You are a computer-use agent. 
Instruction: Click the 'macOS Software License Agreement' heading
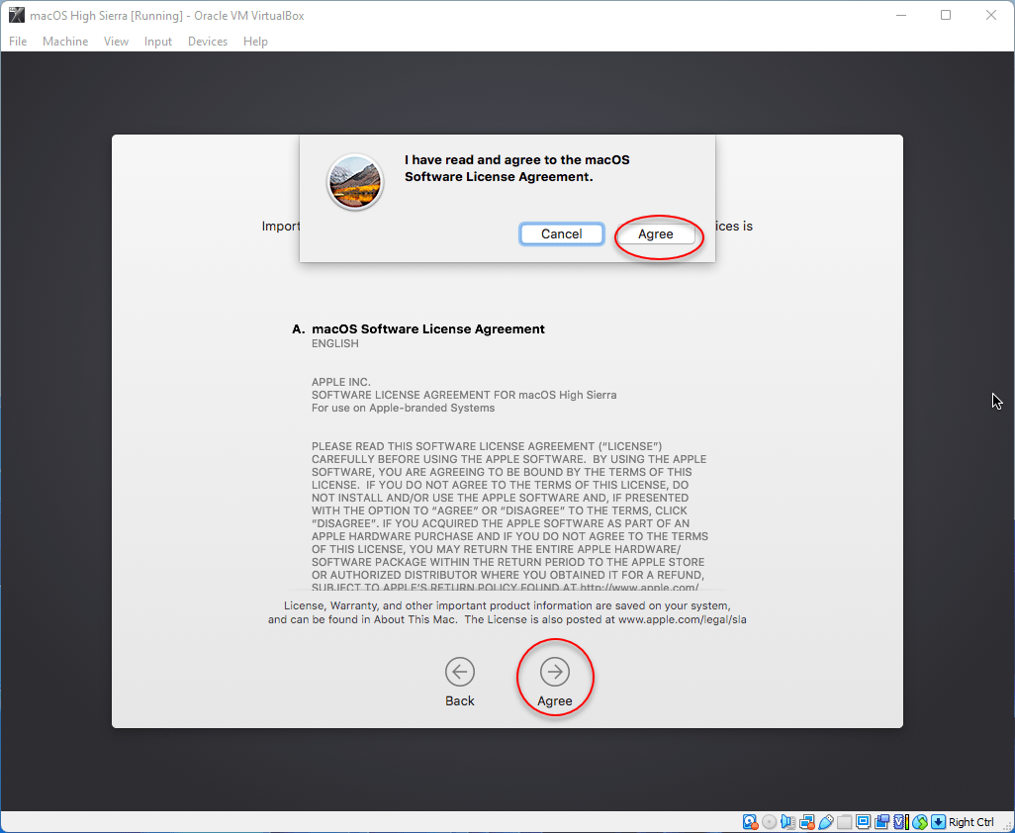click(x=428, y=328)
